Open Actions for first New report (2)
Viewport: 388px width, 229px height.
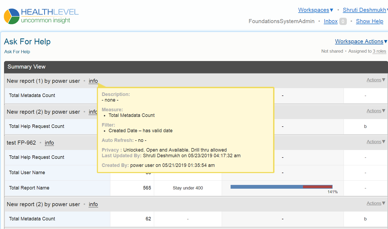(376, 111)
